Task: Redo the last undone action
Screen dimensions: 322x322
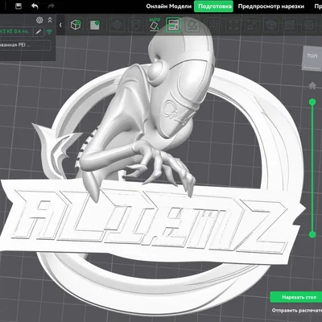Action: (x=51, y=6)
